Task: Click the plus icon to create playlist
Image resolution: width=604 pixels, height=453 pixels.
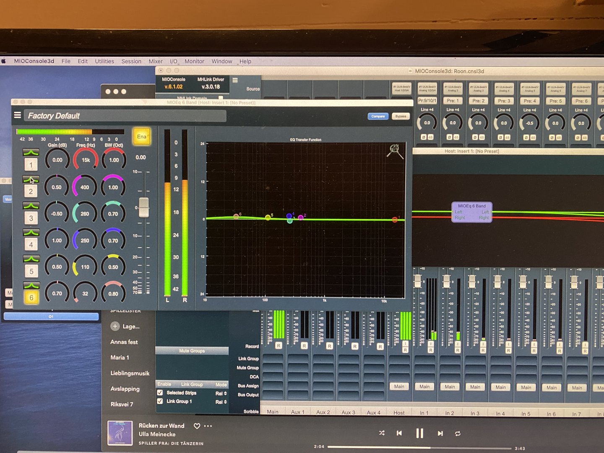Action: [x=115, y=326]
